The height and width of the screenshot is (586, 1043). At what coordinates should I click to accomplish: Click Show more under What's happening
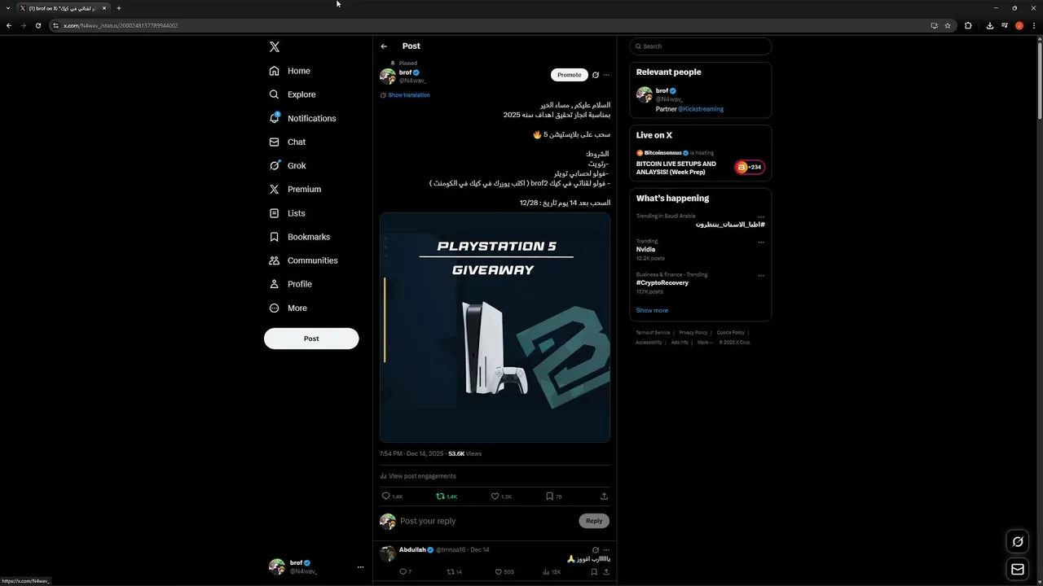652,310
